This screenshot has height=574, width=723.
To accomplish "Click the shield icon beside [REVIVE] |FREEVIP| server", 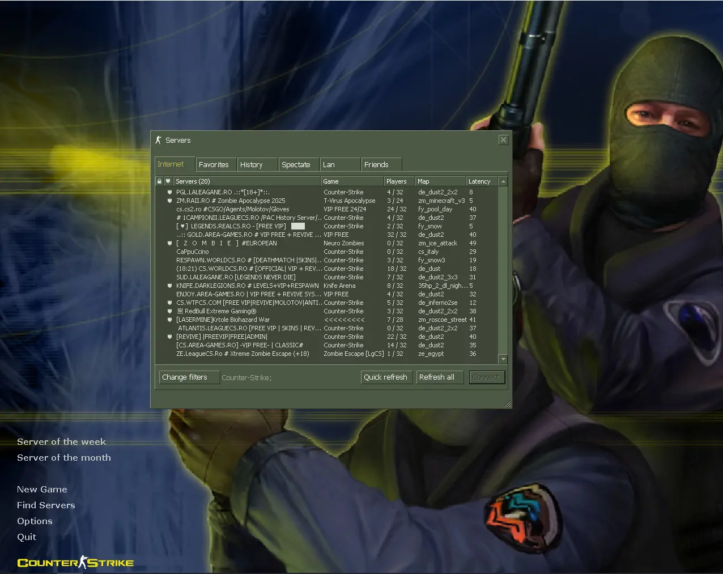I will click(x=169, y=337).
